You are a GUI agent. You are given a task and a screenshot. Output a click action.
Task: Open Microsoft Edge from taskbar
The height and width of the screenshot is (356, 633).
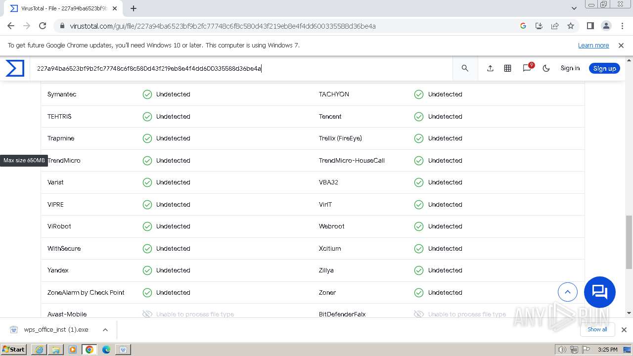click(x=106, y=350)
